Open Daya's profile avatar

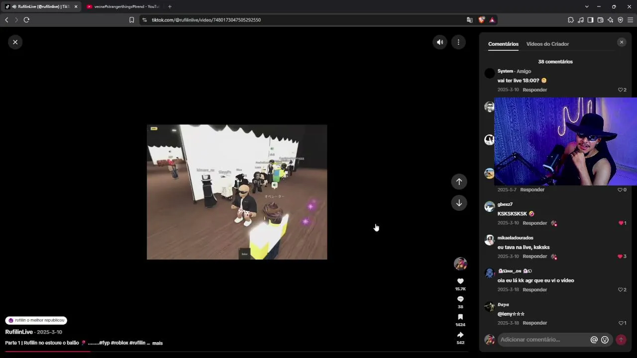[x=490, y=306]
